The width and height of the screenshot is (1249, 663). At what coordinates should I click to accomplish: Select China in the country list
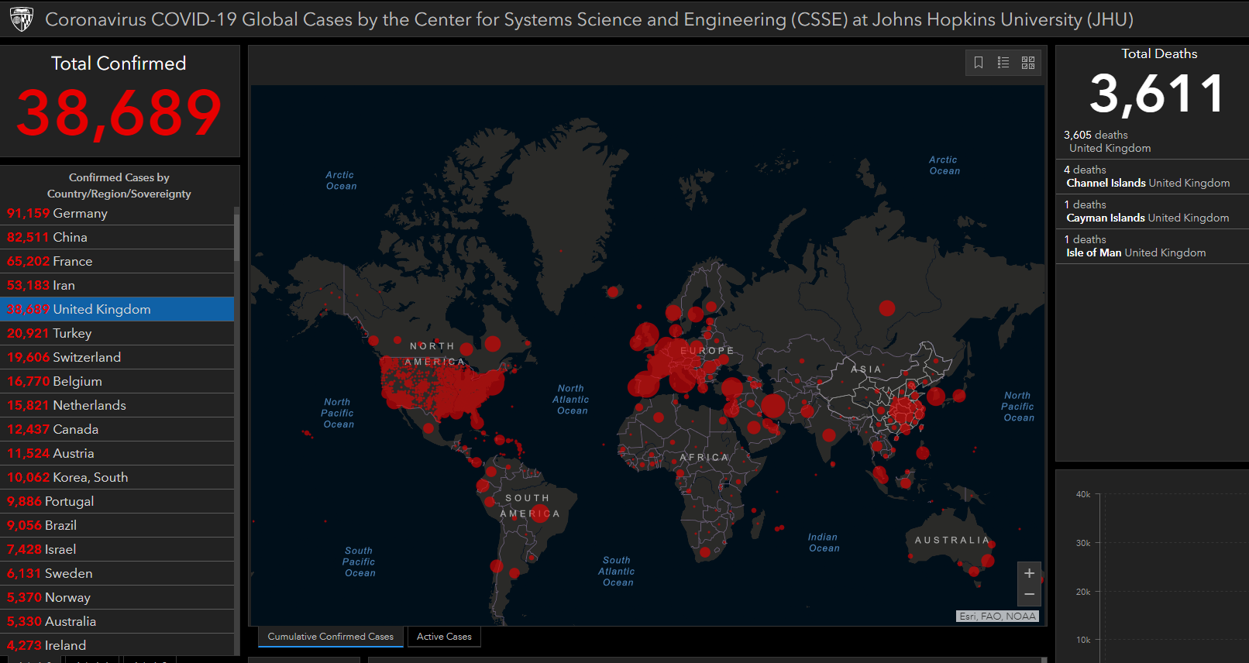tap(116, 238)
